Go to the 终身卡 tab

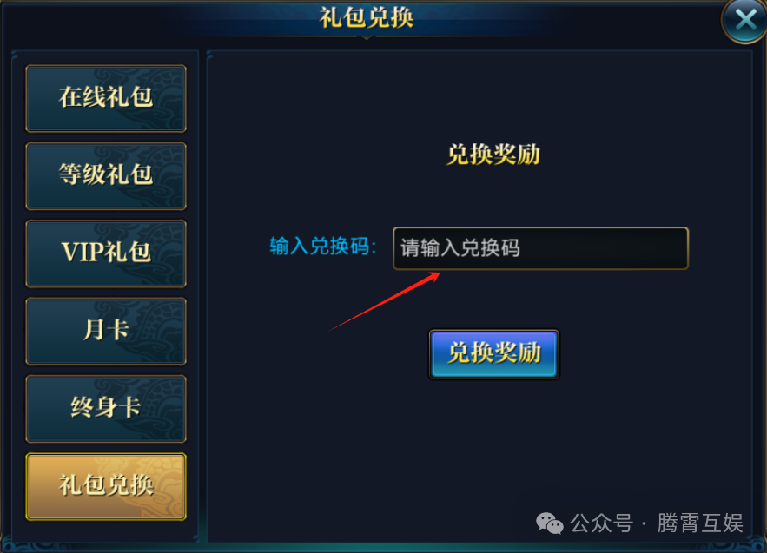106,409
